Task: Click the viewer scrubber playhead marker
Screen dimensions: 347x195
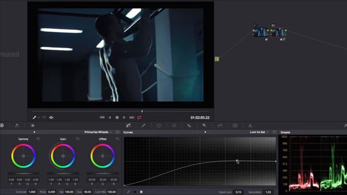Action: [142, 111]
